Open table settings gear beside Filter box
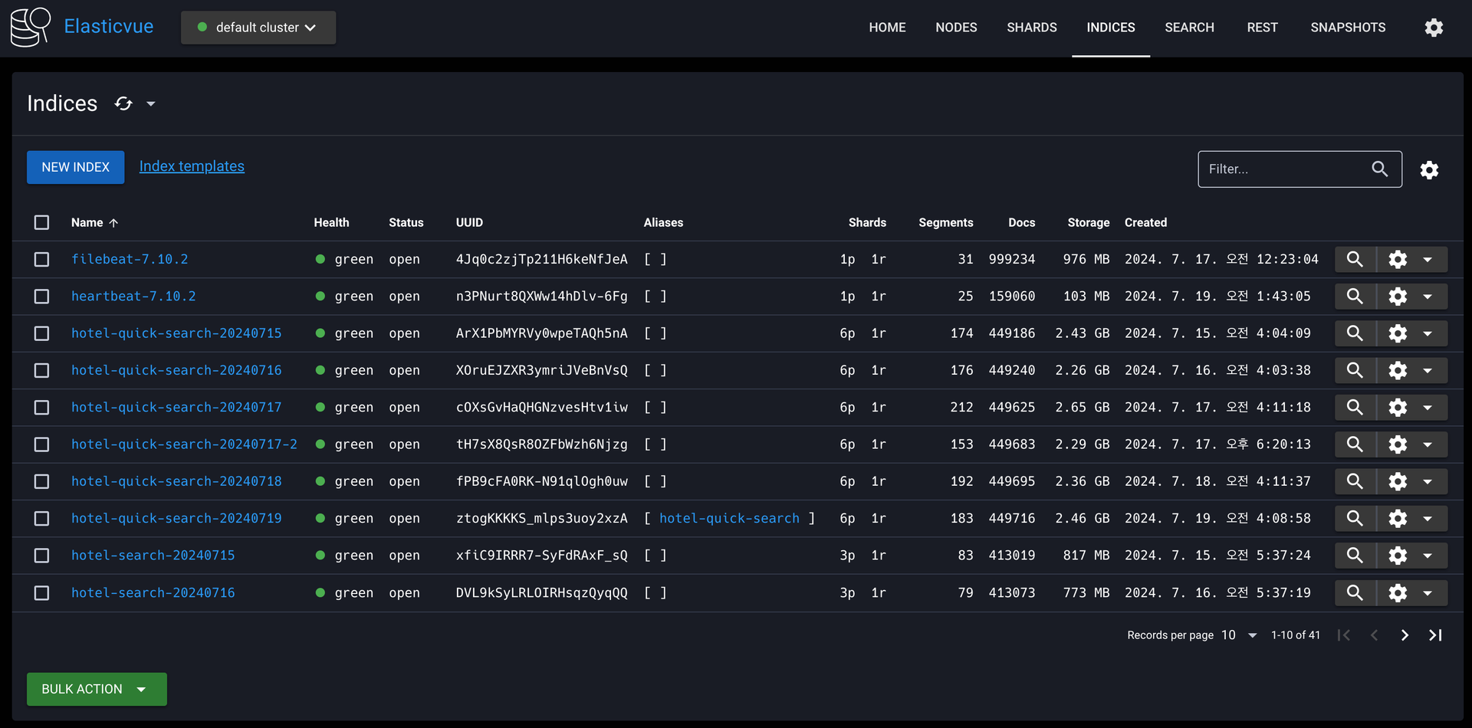The image size is (1472, 728). pyautogui.click(x=1429, y=169)
